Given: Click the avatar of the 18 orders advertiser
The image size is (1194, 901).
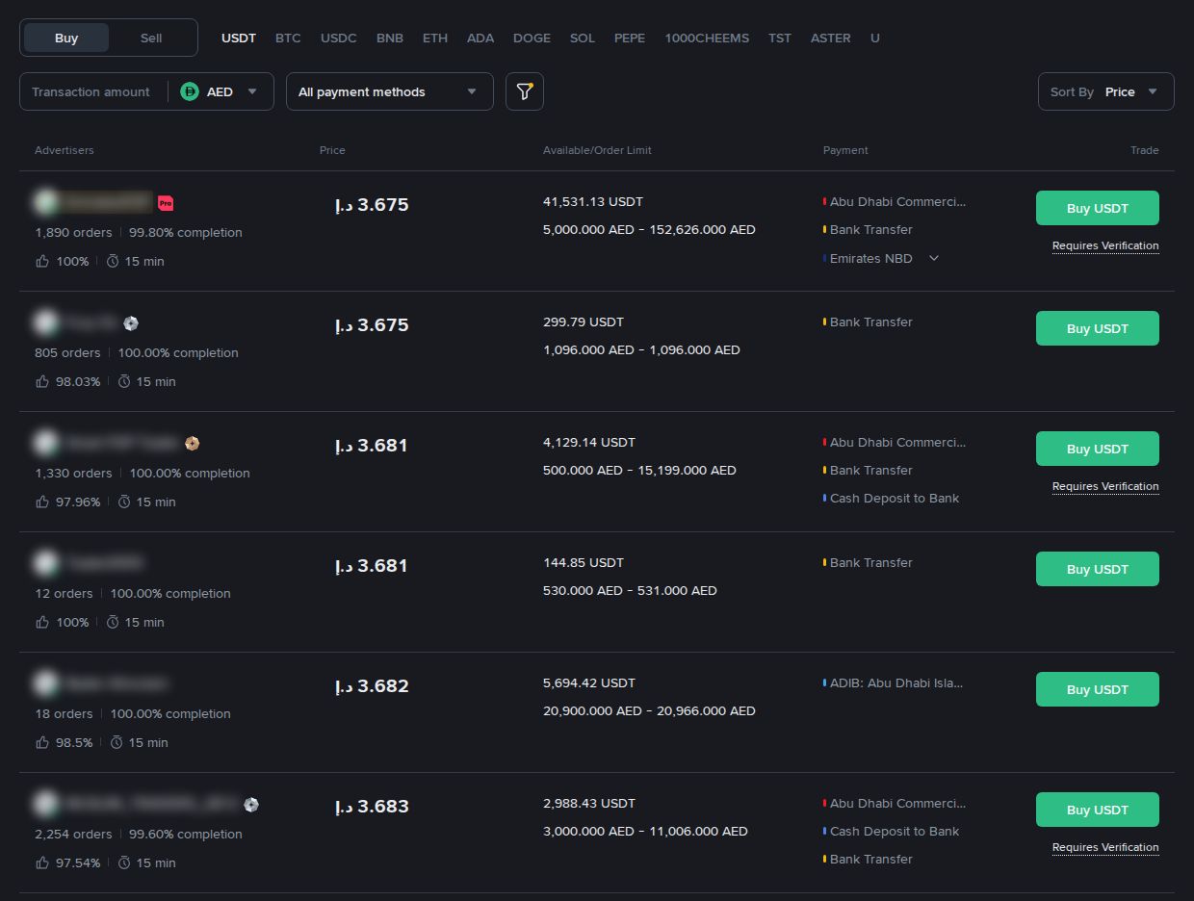Looking at the screenshot, I should point(45,683).
